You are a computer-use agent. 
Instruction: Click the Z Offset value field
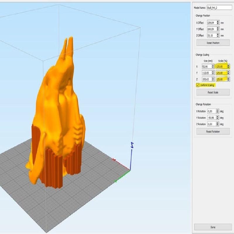click(211, 35)
